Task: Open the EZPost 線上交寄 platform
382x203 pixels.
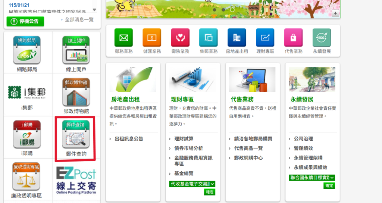Action: pos(76,181)
